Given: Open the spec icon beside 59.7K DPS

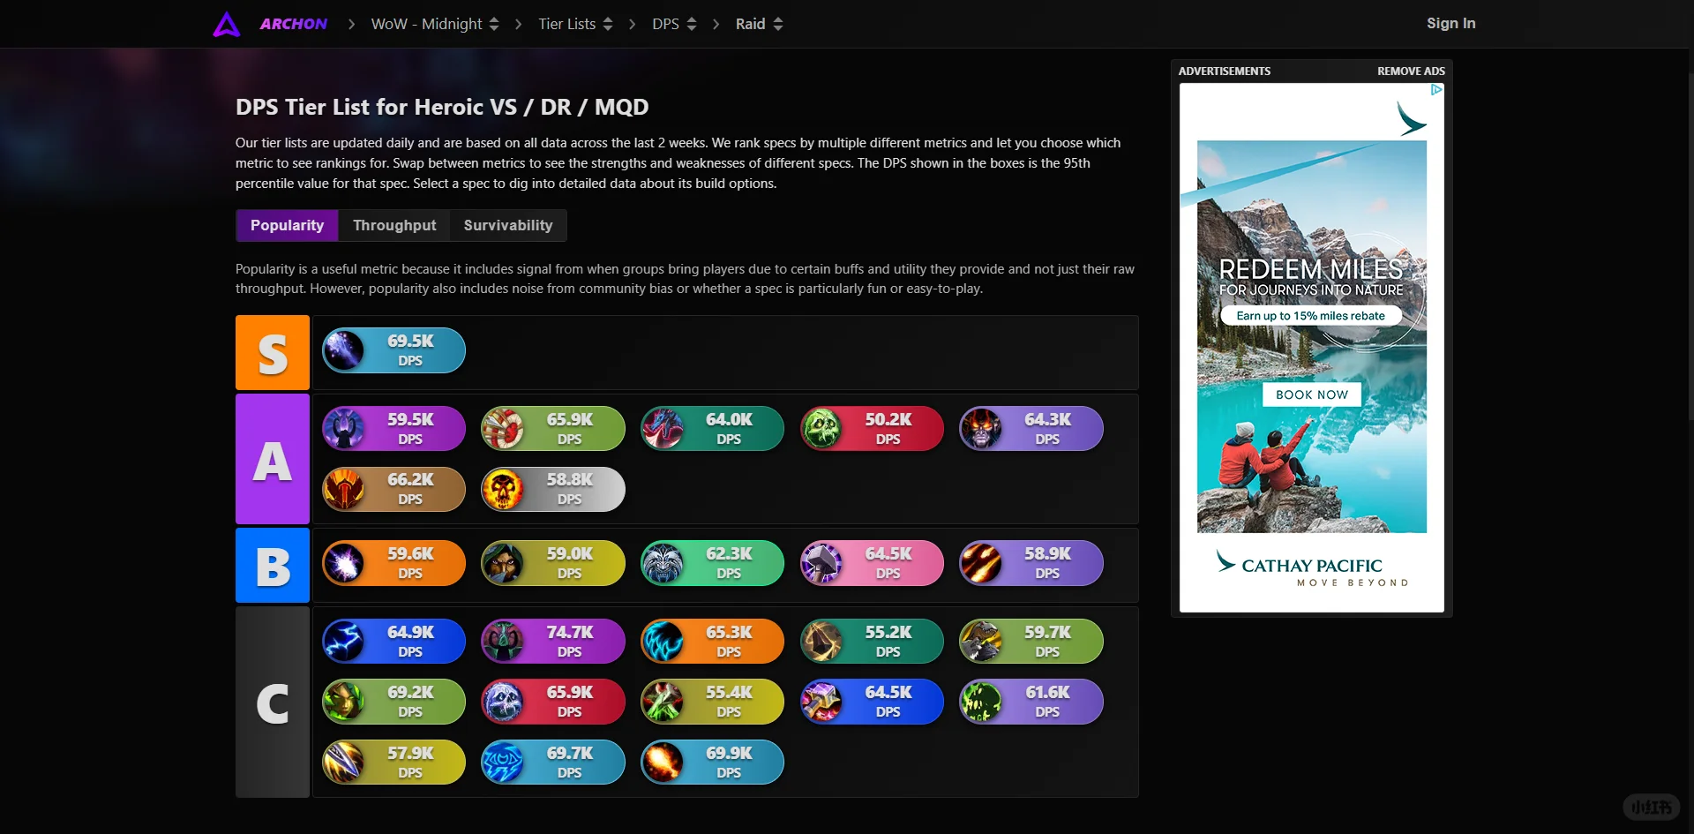Looking at the screenshot, I should tap(981, 642).
